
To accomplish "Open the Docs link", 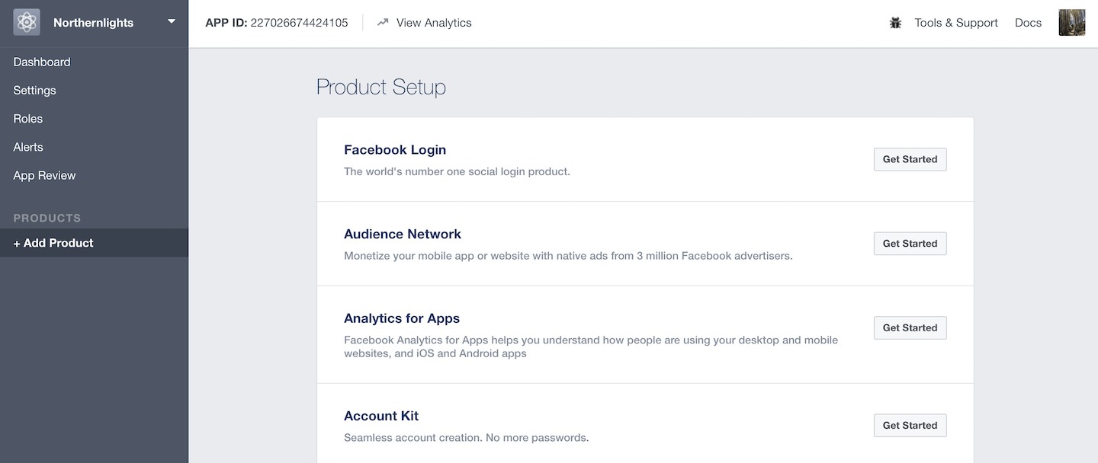I will pyautogui.click(x=1028, y=23).
